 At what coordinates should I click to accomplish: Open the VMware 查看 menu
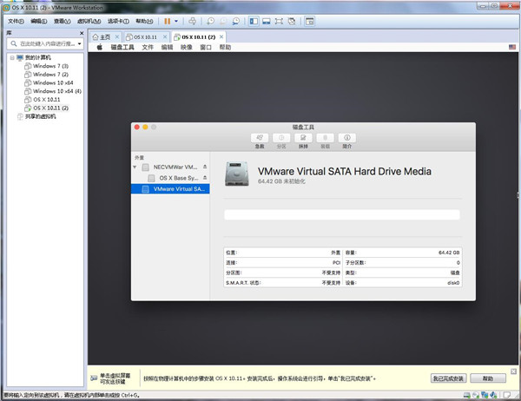tap(63, 21)
